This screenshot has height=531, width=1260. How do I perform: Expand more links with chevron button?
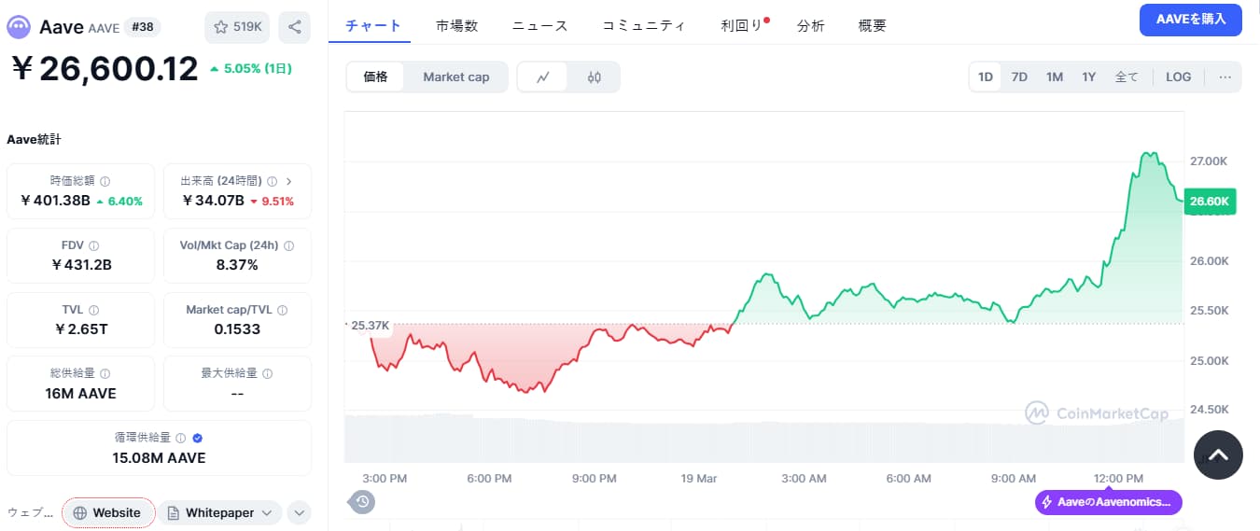pos(299,512)
